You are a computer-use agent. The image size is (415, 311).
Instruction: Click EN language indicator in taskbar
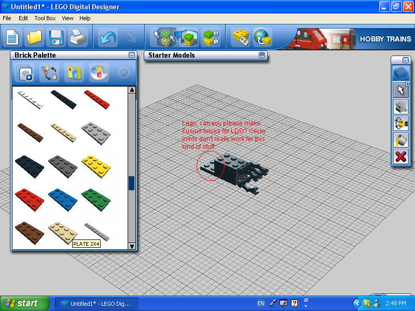[x=261, y=303]
